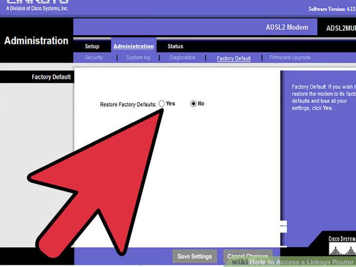Click the Save Settings button

tap(195, 256)
